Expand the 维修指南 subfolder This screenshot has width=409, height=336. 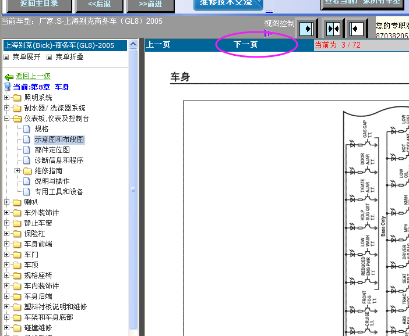[17, 171]
